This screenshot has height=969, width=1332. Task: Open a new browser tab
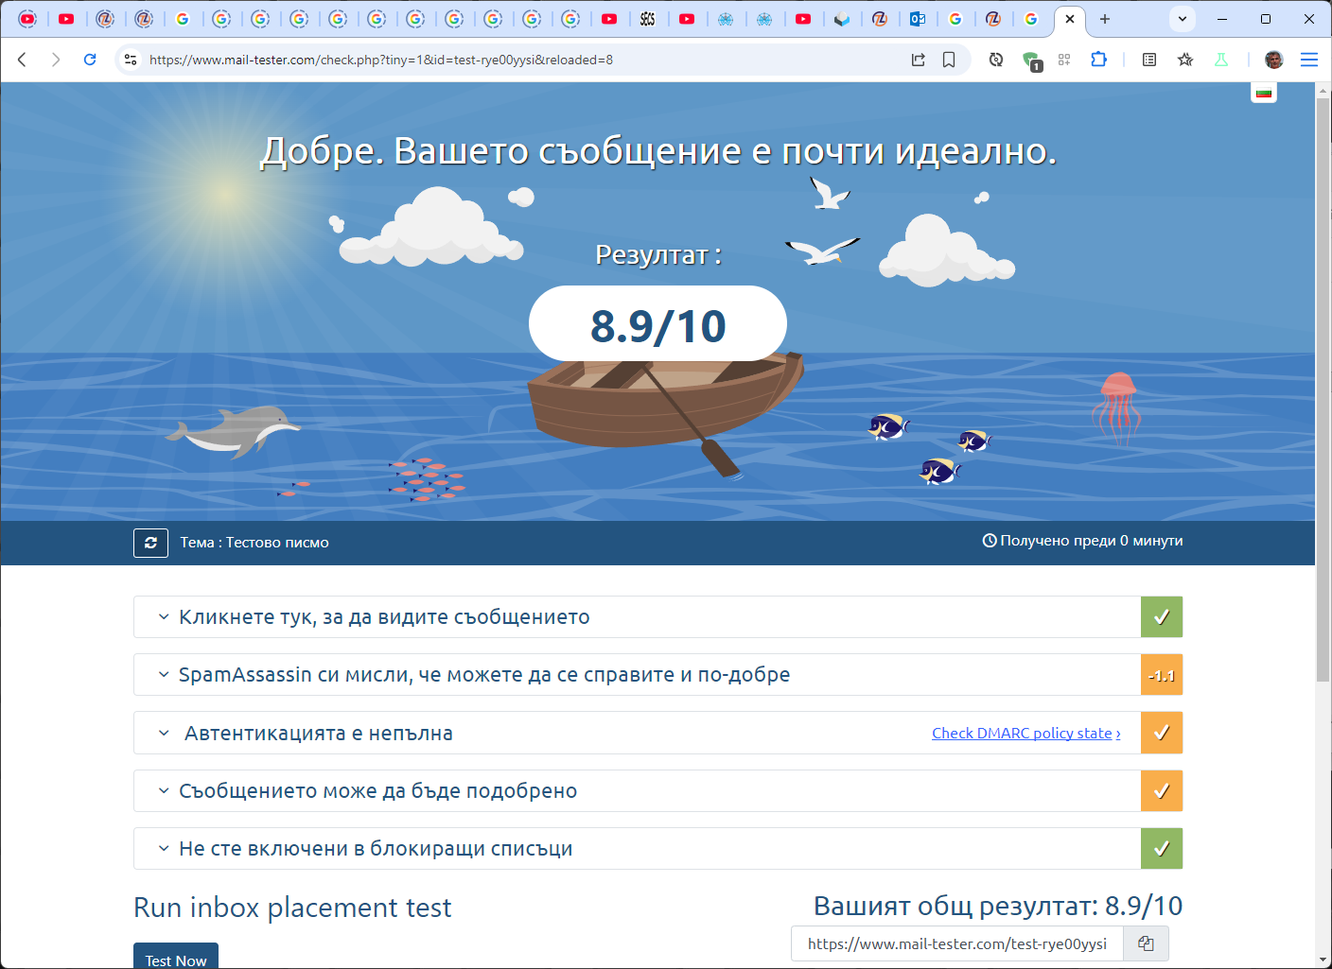pos(1104,19)
